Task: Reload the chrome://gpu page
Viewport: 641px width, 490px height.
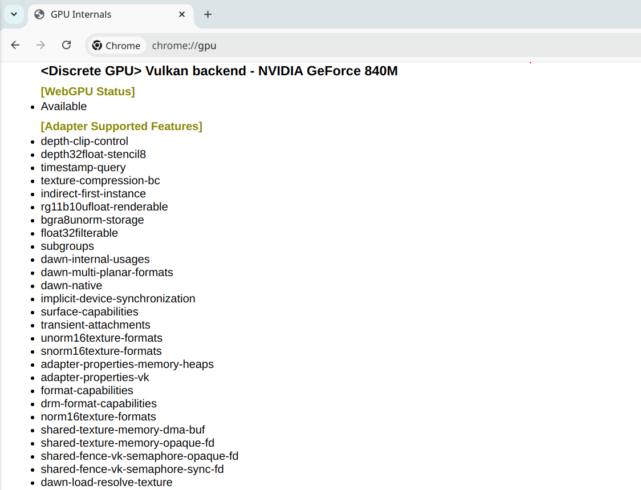Action: tap(66, 45)
